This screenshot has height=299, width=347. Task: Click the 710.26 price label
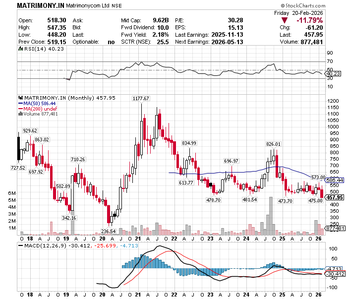point(78,160)
